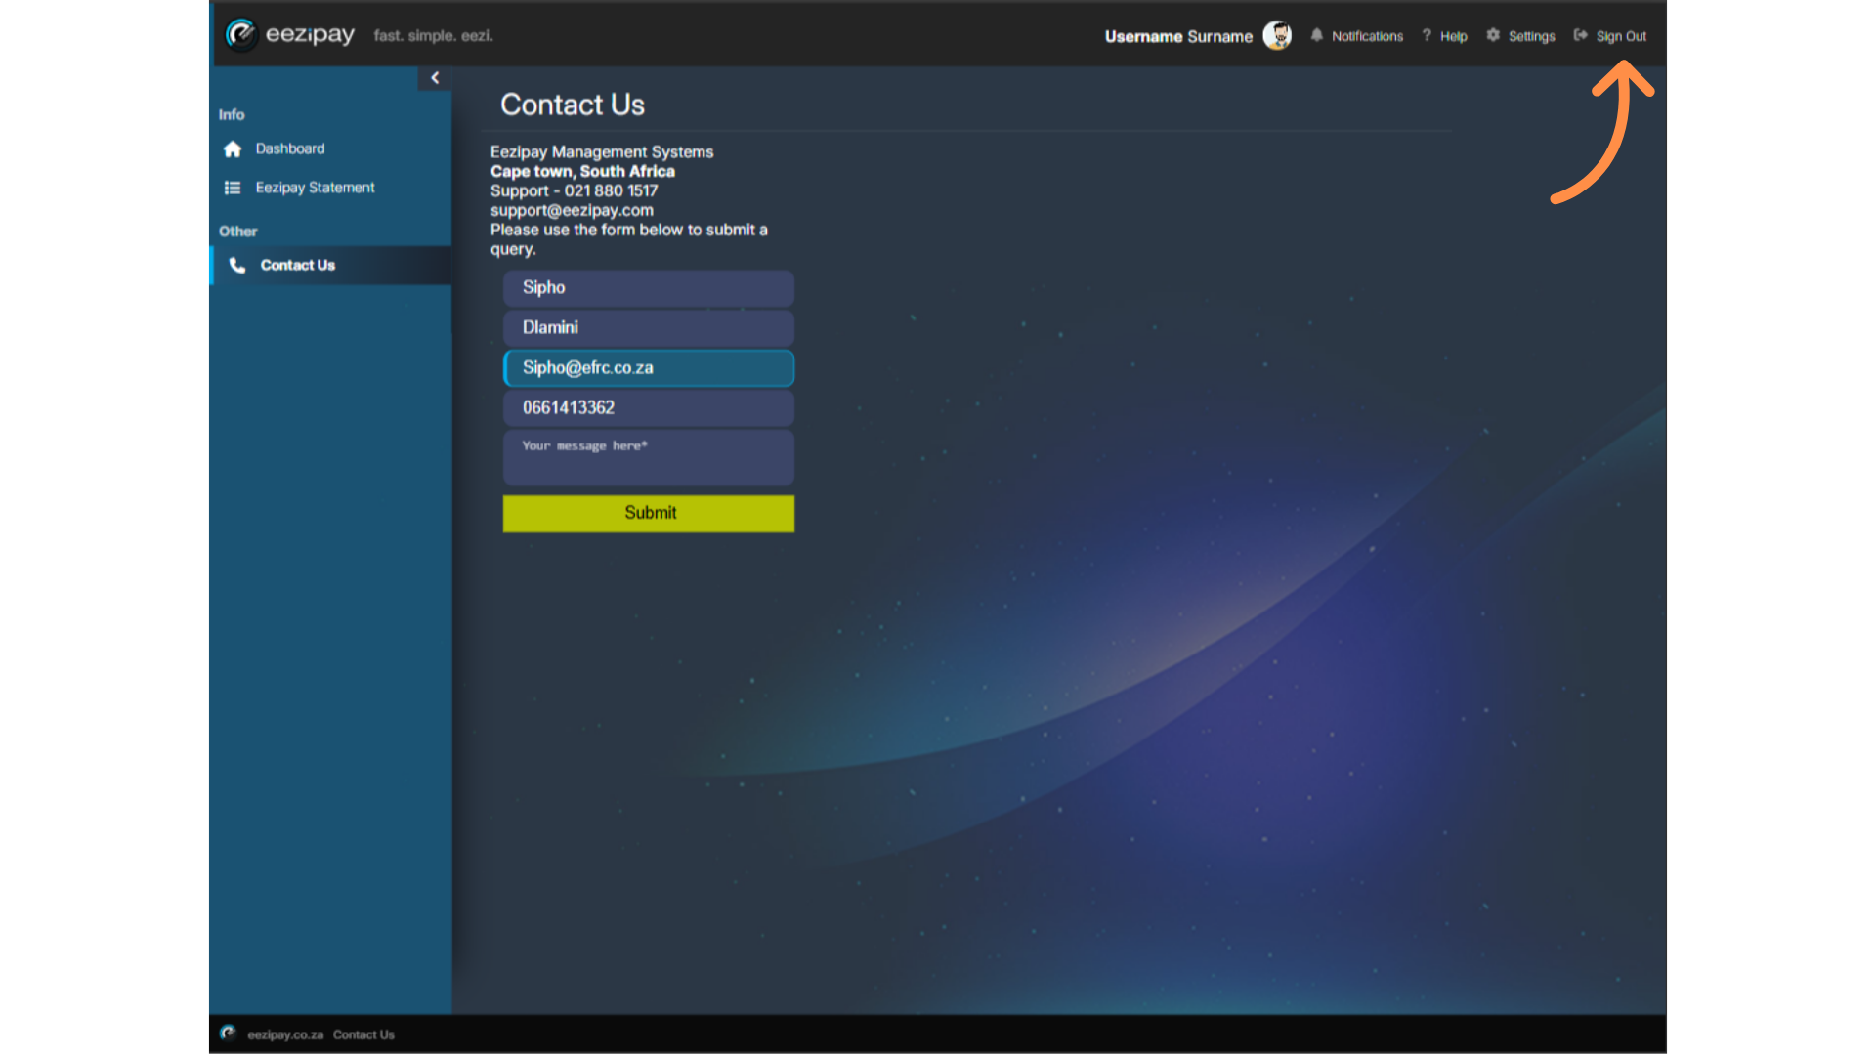Click the Help question mark icon
1876x1055 pixels.
pyautogui.click(x=1427, y=35)
